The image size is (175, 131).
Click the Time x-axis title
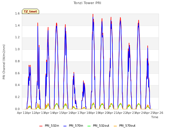pyautogui.click(x=155, y=117)
